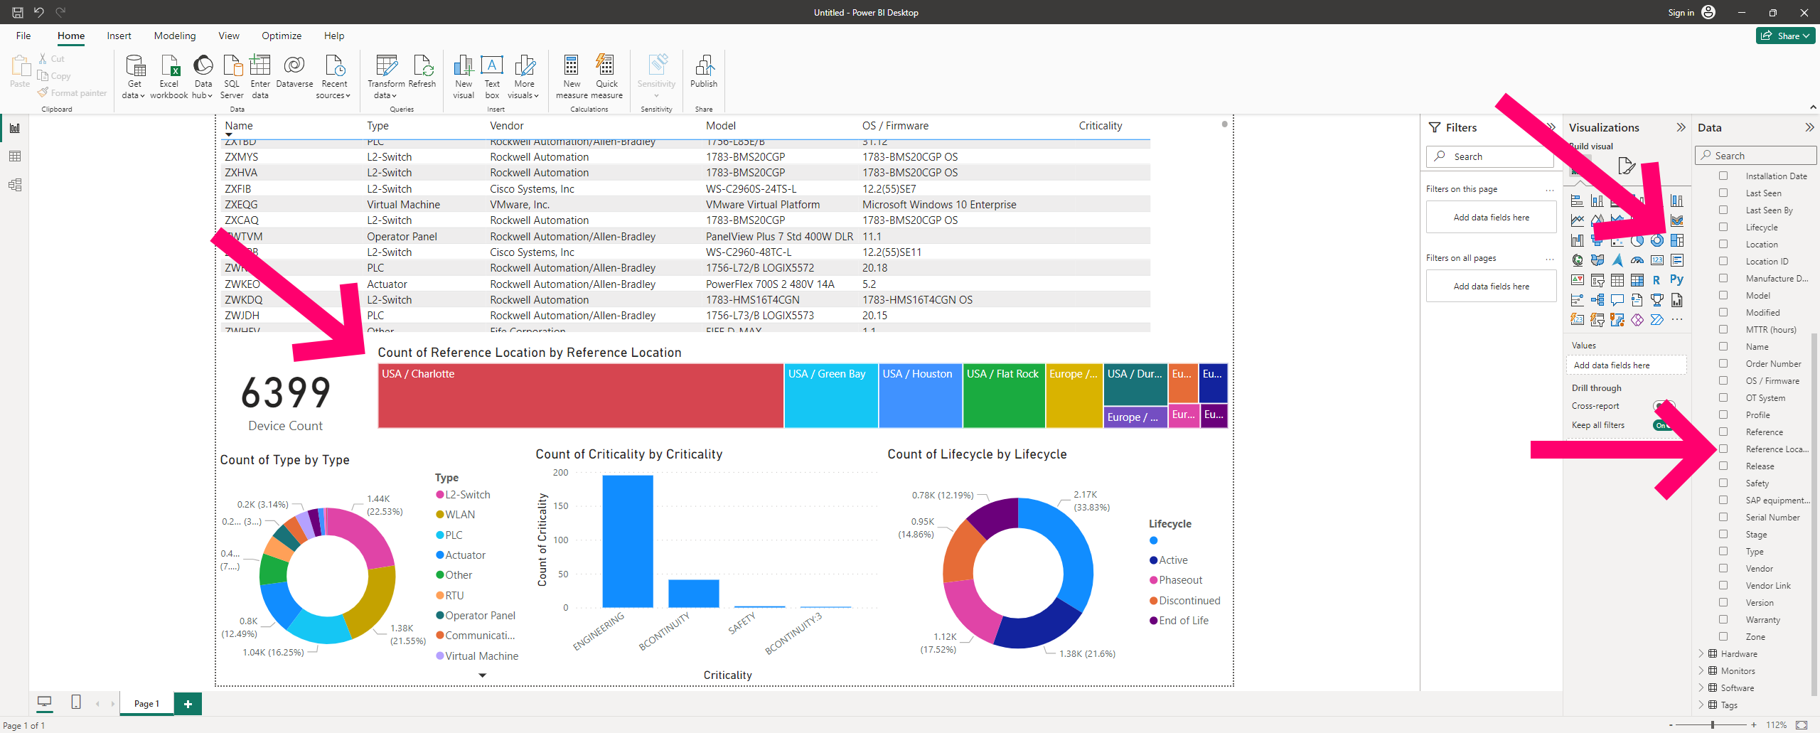Check the Reference field checkbox

(x=1724, y=432)
